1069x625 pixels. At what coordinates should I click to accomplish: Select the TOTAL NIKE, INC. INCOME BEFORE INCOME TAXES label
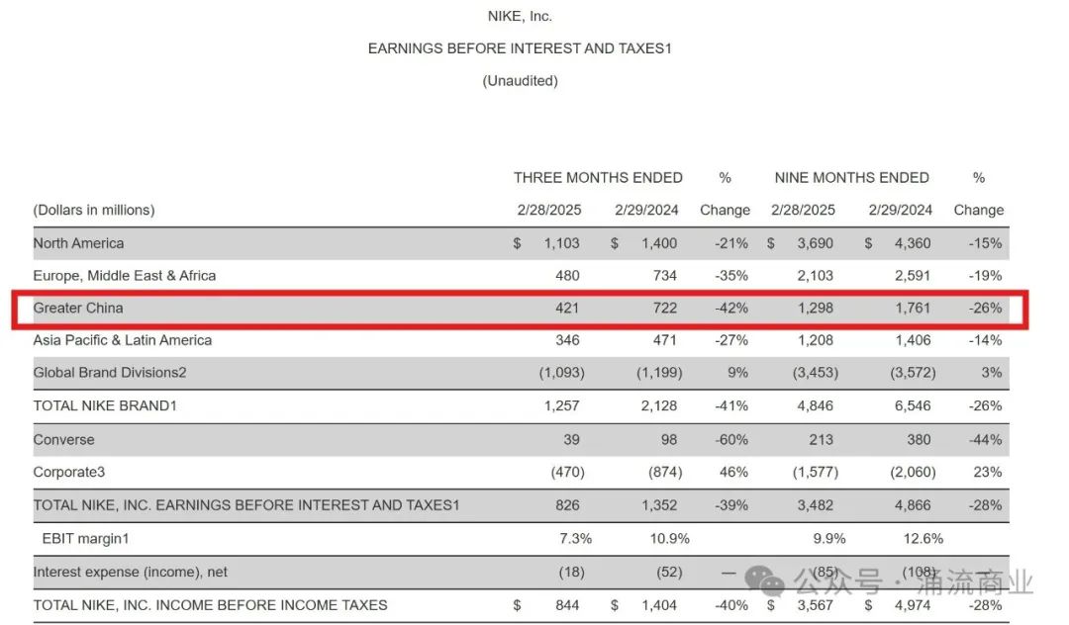click(210, 604)
